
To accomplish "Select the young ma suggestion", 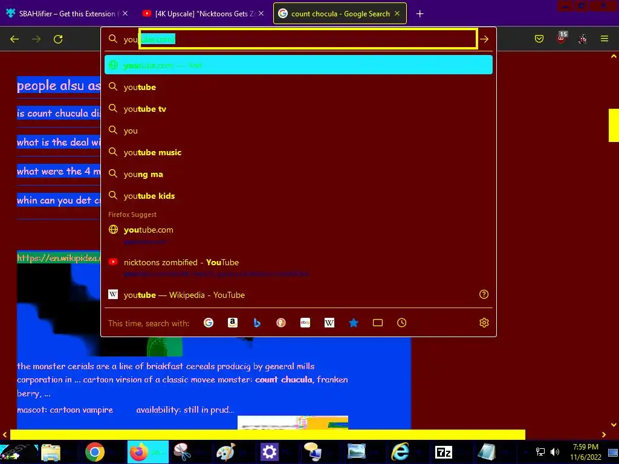I will click(299, 173).
